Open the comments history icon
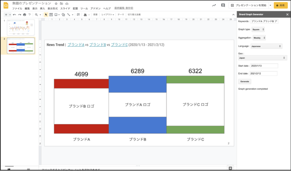This screenshot has height=171, width=291. point(223,5)
